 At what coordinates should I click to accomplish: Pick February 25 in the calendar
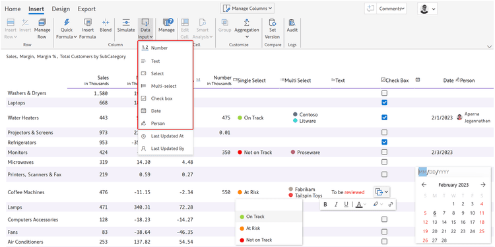[481, 231]
